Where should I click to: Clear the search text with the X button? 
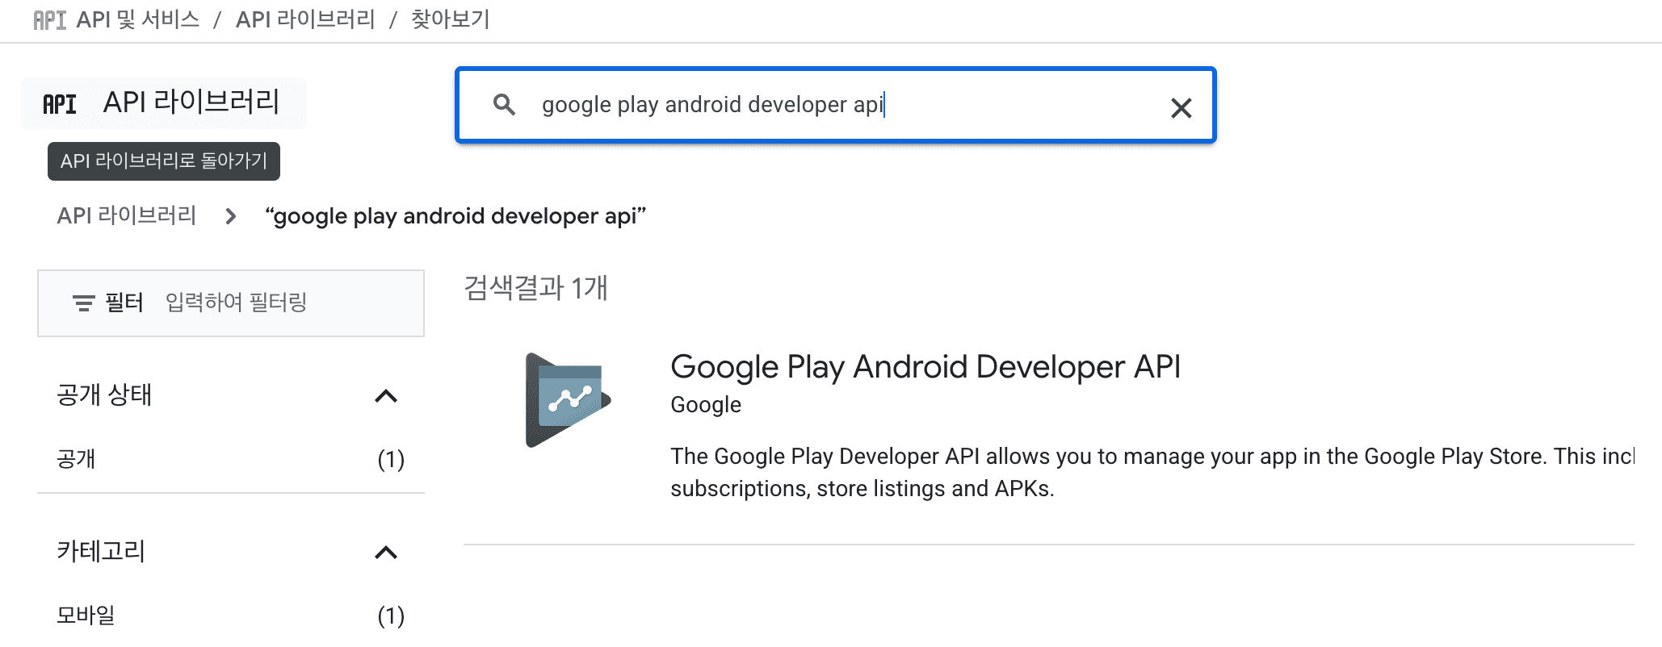click(1181, 107)
